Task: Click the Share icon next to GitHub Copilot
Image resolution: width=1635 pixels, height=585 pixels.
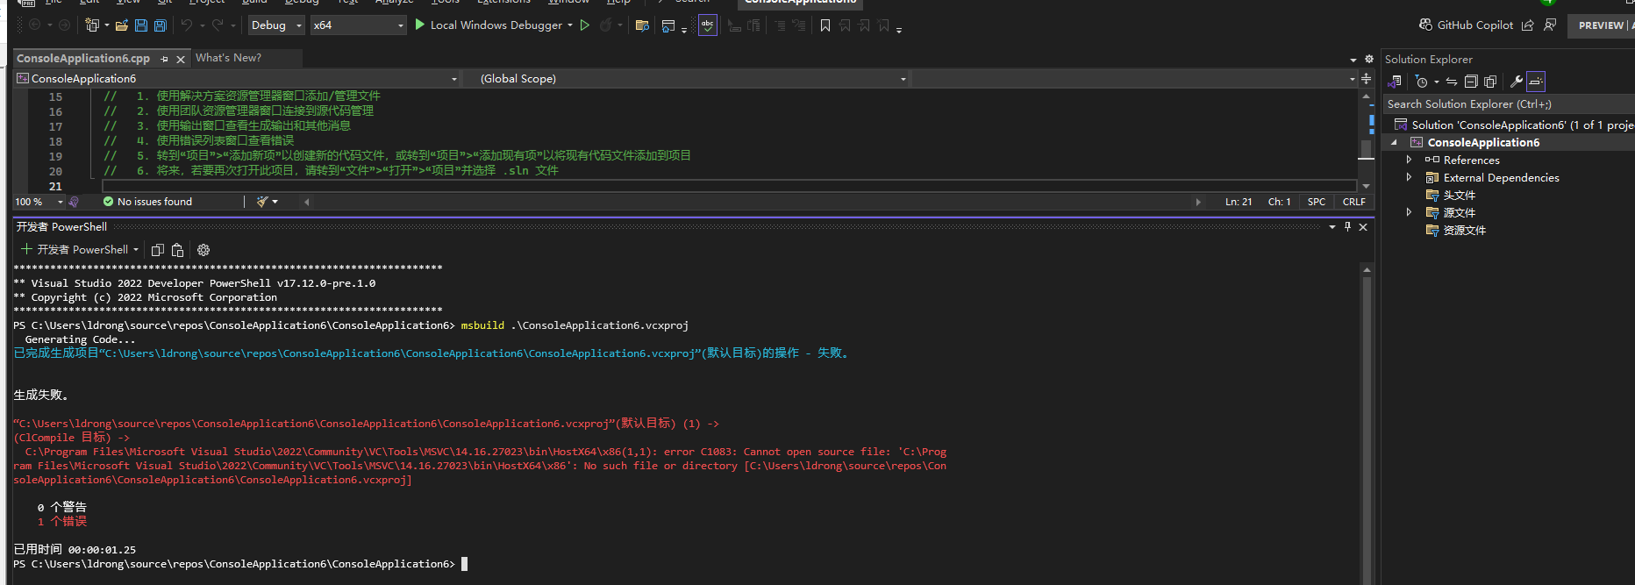Action: 1528,25
